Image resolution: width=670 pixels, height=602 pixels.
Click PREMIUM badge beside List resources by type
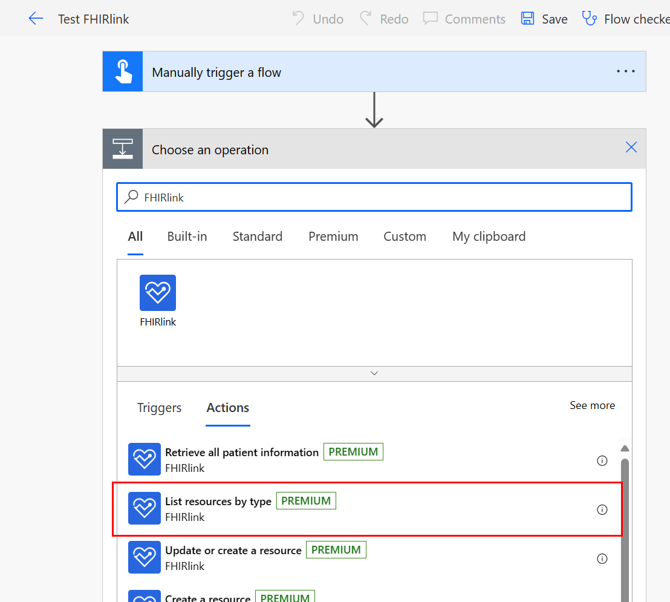point(306,501)
